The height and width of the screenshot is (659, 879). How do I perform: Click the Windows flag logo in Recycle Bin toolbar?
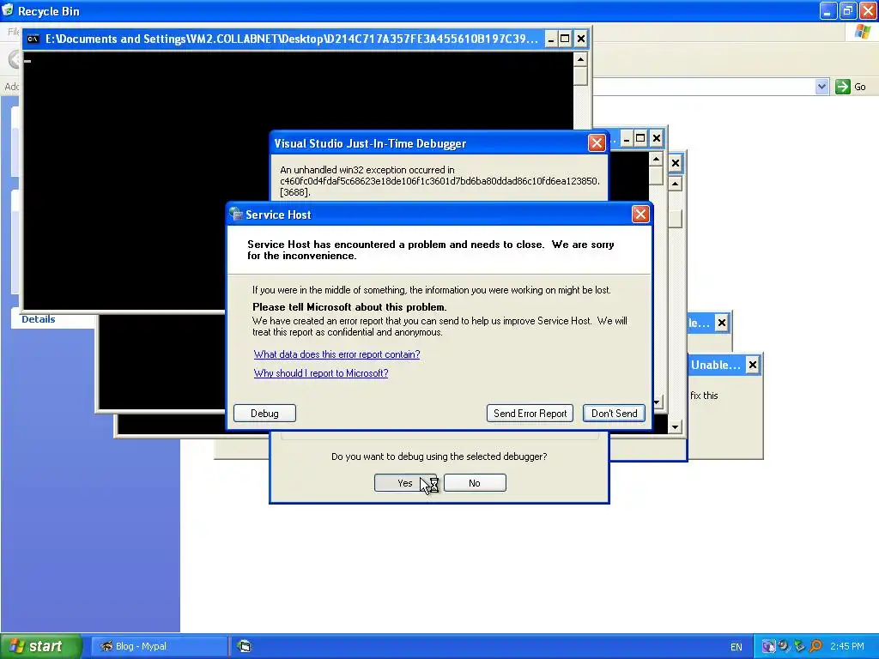point(863,32)
